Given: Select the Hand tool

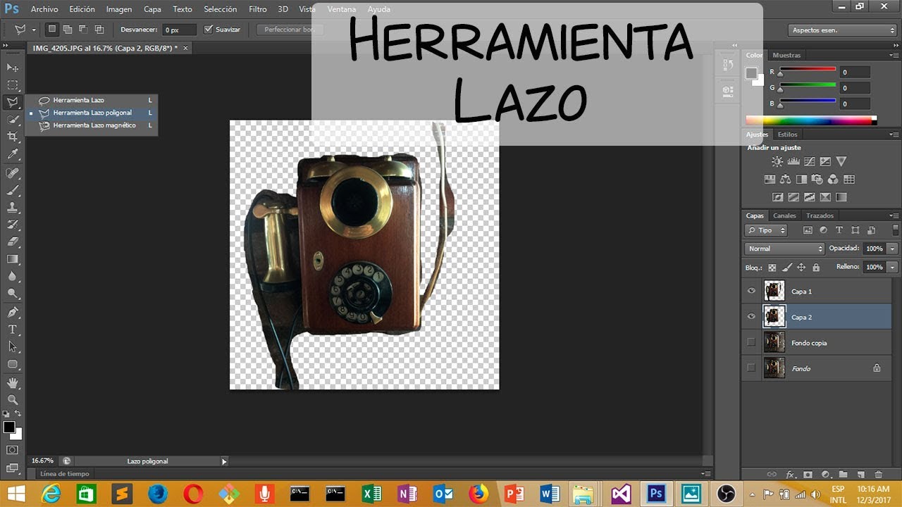Looking at the screenshot, I should coord(13,382).
